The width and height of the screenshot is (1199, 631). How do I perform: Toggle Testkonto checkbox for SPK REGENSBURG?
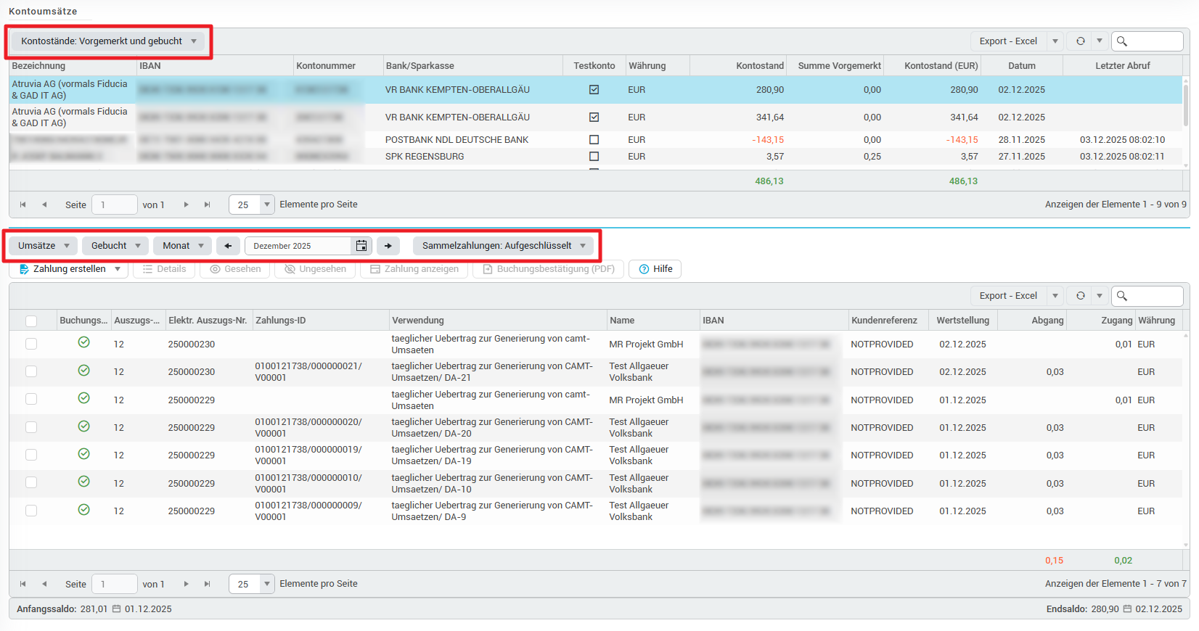click(594, 157)
